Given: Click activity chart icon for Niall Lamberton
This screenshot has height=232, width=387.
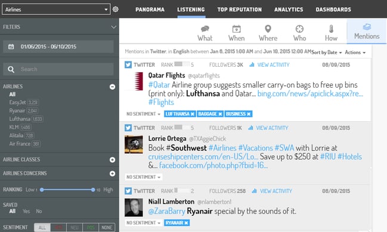Looking at the screenshot, I should pos(254,191).
